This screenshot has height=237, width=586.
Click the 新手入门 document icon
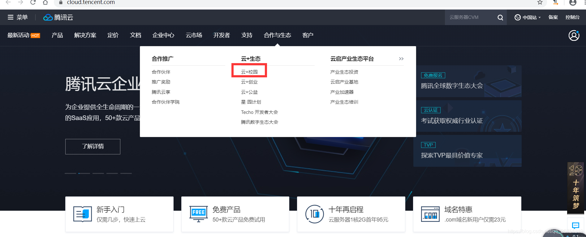coord(83,214)
